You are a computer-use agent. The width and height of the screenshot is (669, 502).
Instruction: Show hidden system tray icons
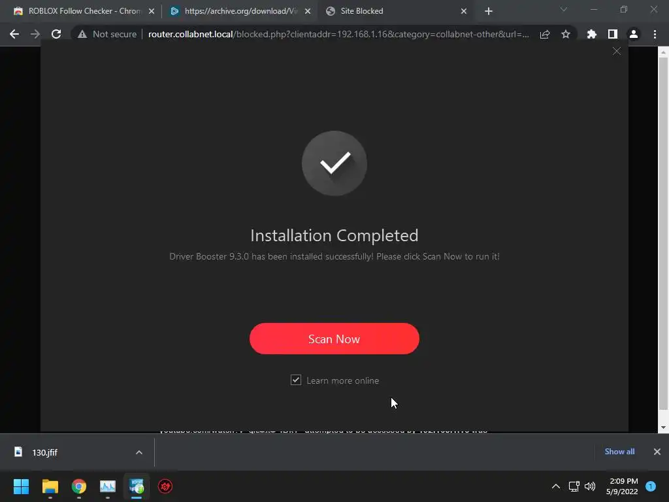[x=556, y=486]
